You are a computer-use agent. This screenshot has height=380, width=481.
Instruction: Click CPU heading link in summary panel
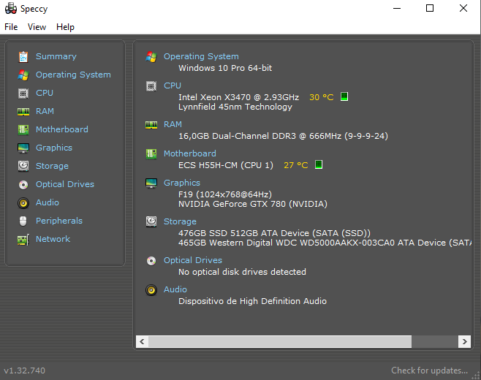pyautogui.click(x=173, y=85)
